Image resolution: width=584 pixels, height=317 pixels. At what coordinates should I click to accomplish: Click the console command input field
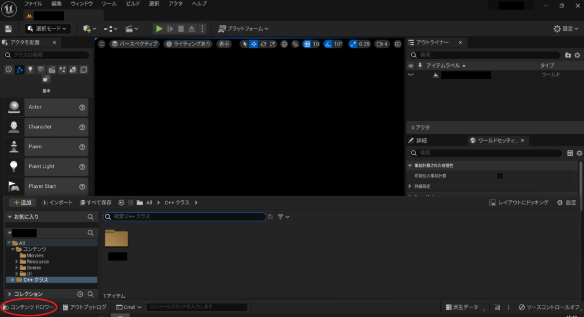tap(197, 307)
